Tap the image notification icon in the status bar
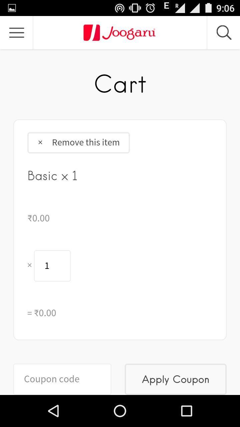 [12, 8]
